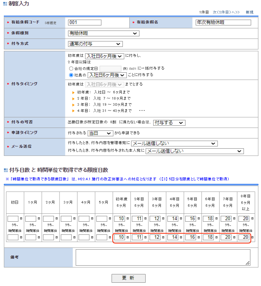This screenshot has height=286, width=261.
Task: Click the 4年目6ヶ月 grant days field (14)
Action: coord(173,218)
